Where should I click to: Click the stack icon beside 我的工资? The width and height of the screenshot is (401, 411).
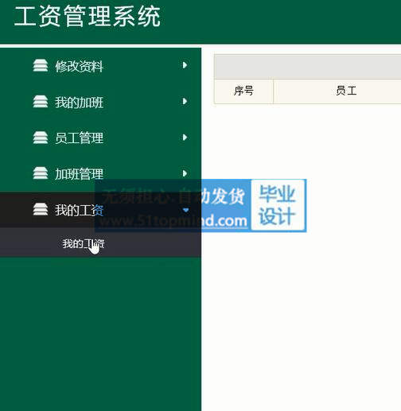pyautogui.click(x=41, y=209)
